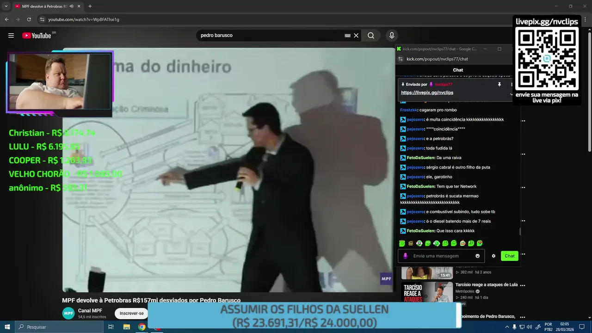Switch input language POR PTB2
Image resolution: width=592 pixels, height=333 pixels.
pyautogui.click(x=549, y=327)
